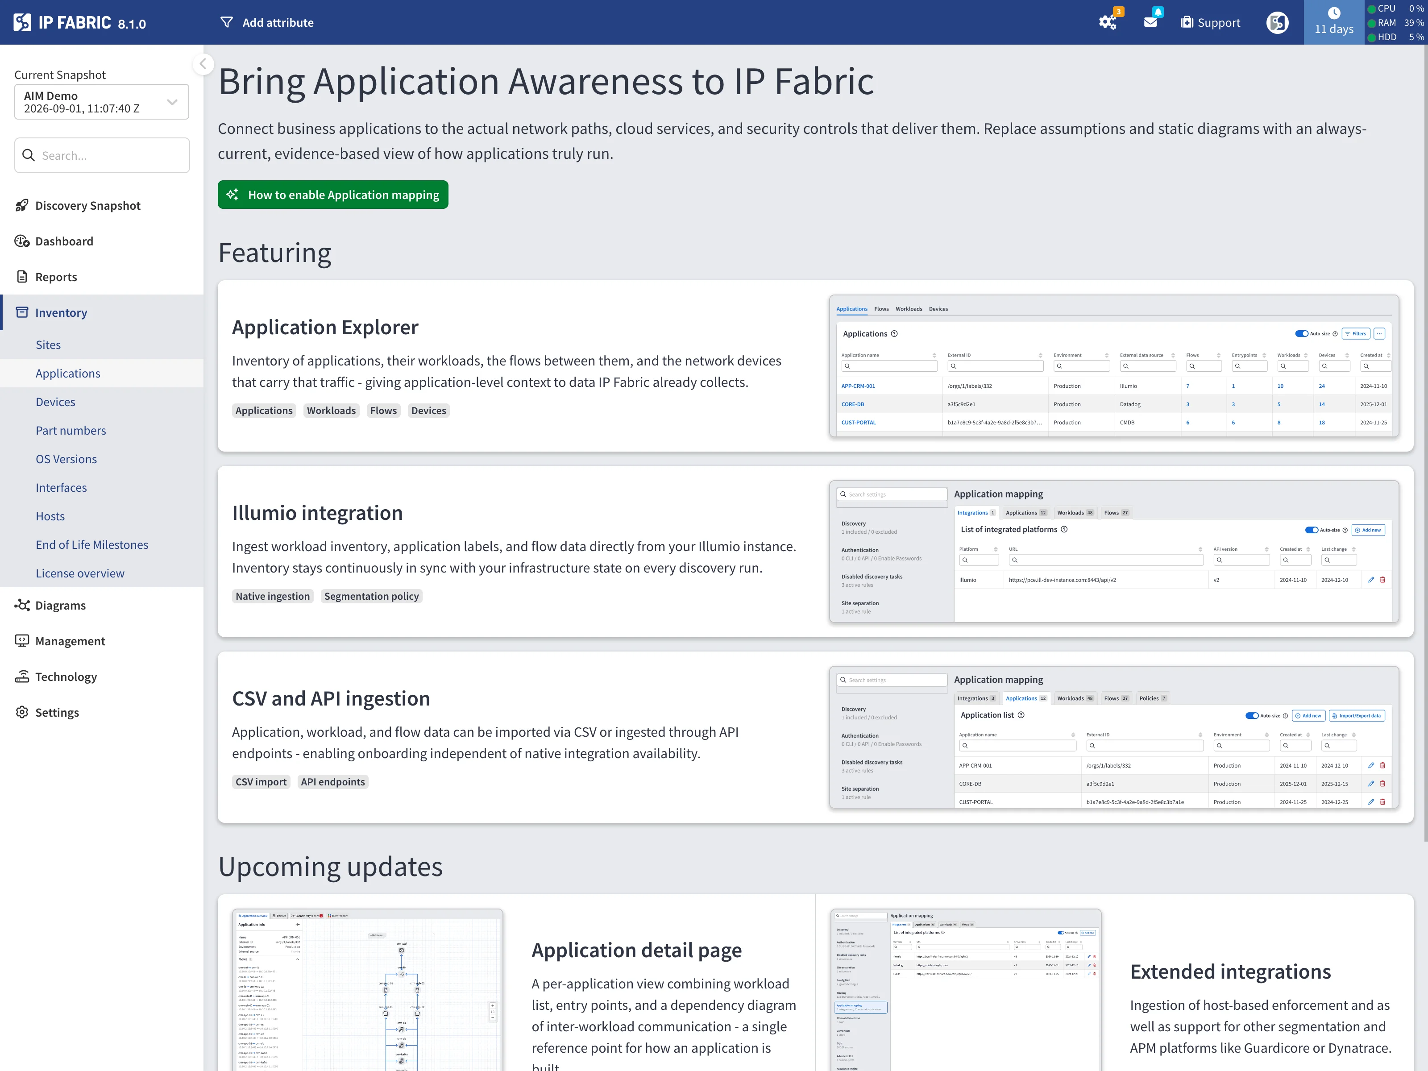Click the Workloads tag under Application Explorer
The width and height of the screenshot is (1428, 1071).
click(331, 411)
